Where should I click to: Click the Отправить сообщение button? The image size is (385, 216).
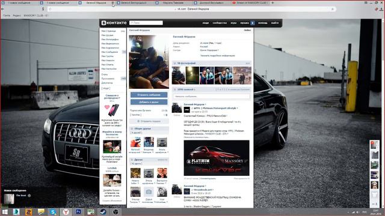[149, 95]
